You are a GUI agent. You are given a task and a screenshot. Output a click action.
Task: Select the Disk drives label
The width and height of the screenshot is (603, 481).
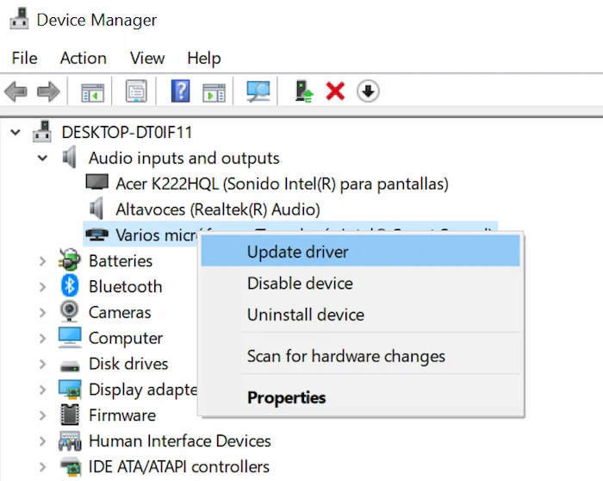(128, 364)
